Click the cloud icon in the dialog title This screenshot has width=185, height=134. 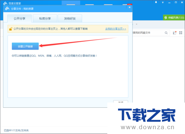[7, 9]
